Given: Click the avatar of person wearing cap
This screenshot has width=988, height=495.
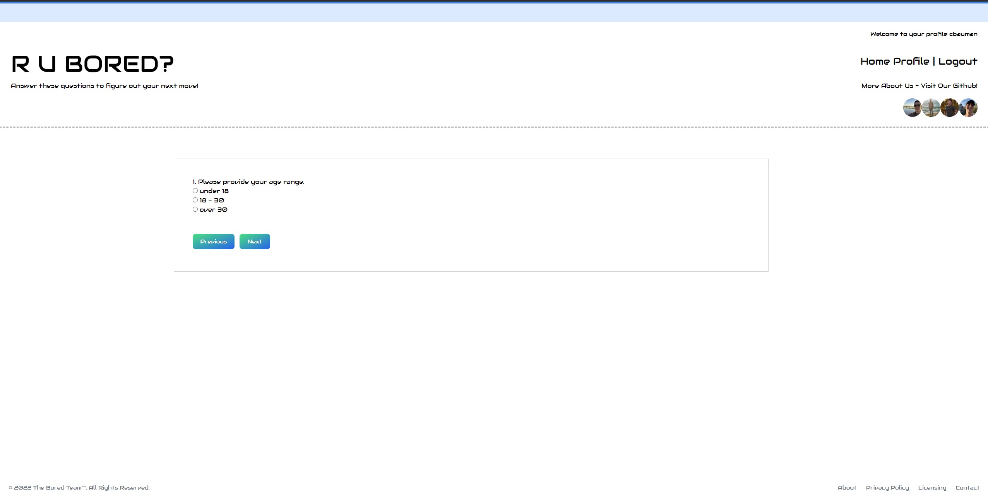Looking at the screenshot, I should pyautogui.click(x=968, y=108).
